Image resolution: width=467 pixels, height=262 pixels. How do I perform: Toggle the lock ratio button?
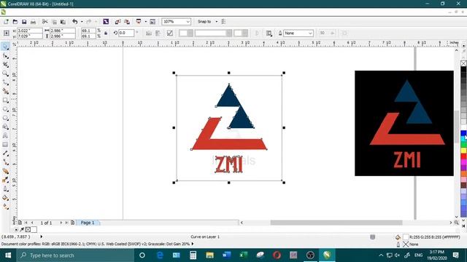coord(106,33)
